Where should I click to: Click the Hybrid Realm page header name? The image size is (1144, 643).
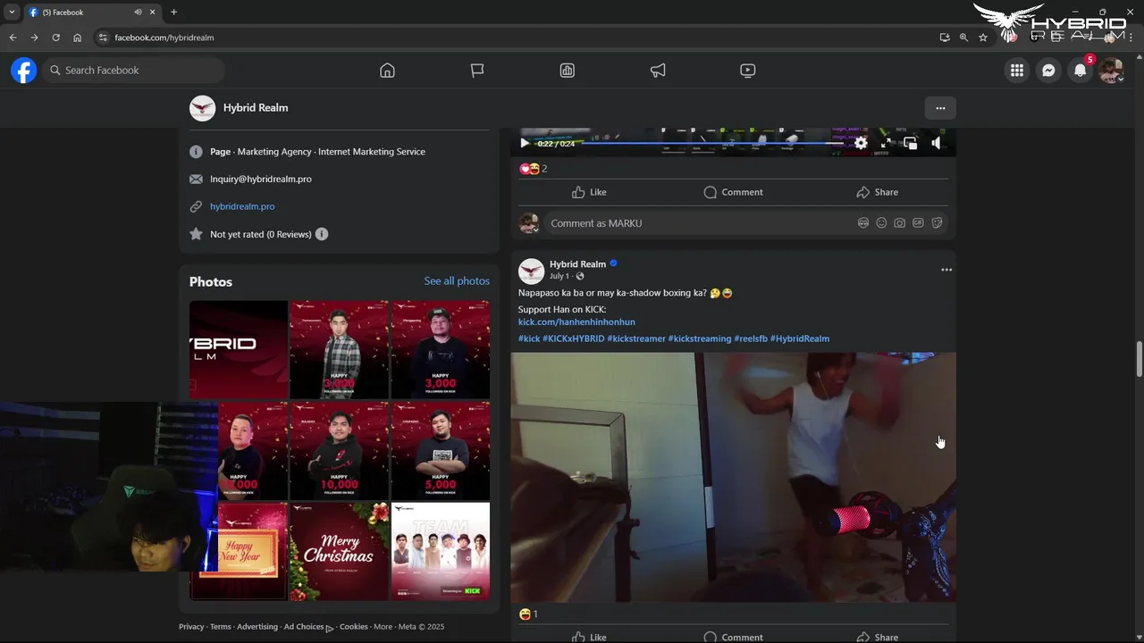256,108
